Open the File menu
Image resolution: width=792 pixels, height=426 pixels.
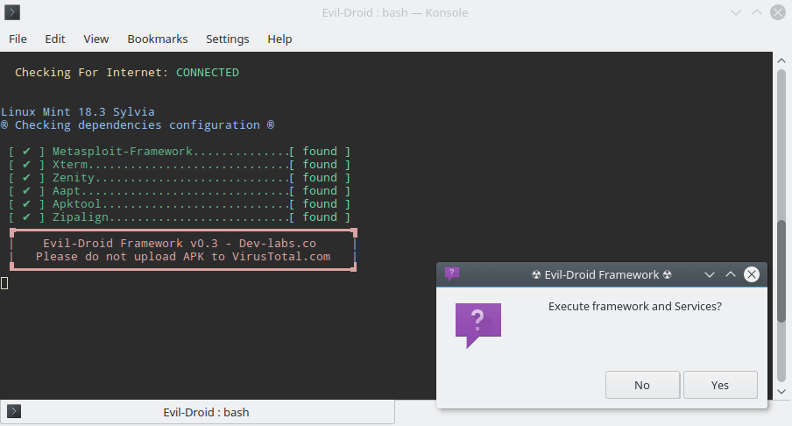tap(18, 39)
